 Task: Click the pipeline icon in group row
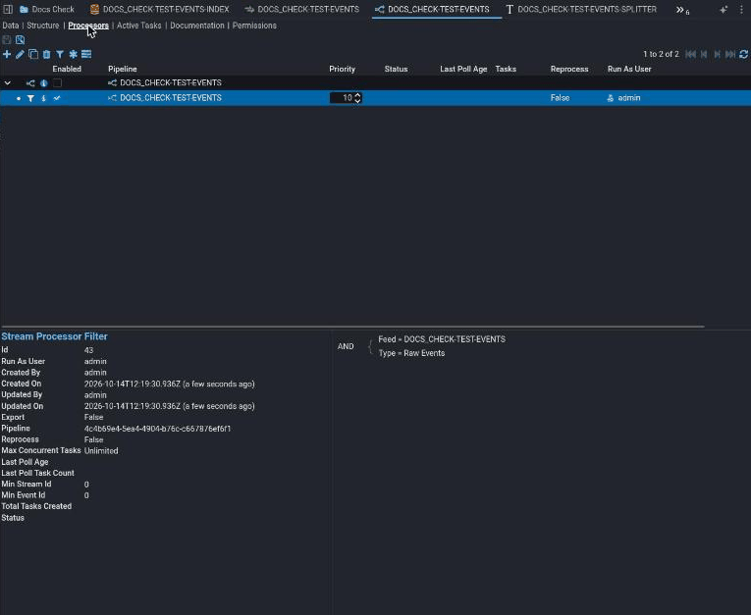pyautogui.click(x=30, y=82)
